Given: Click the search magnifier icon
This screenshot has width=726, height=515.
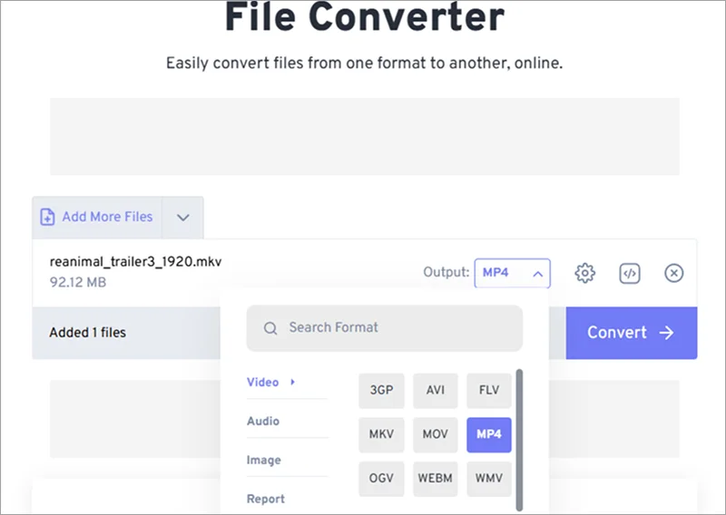Looking at the screenshot, I should [x=270, y=328].
